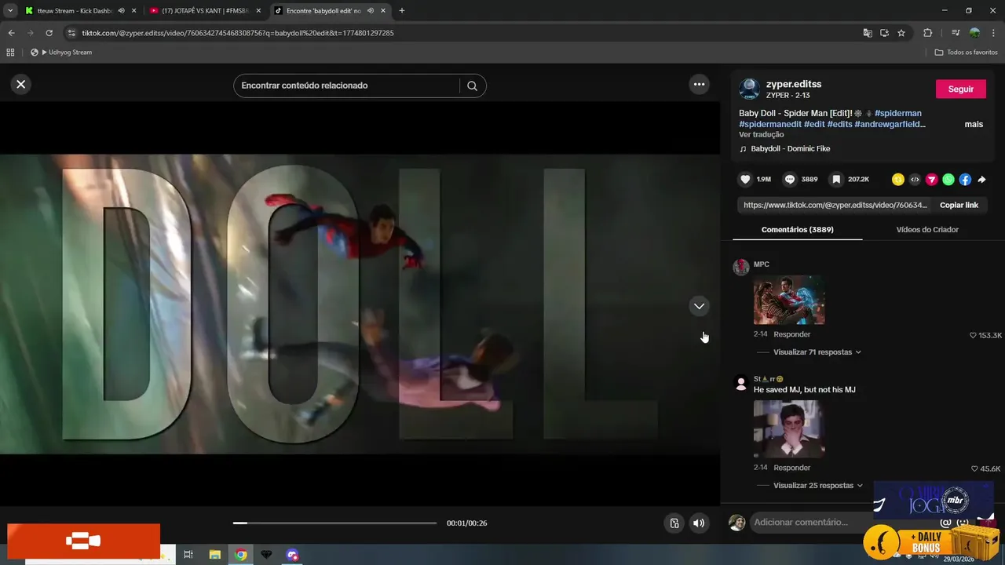Click Ver tradução link
Viewport: 1005px width, 565px height.
(762, 135)
